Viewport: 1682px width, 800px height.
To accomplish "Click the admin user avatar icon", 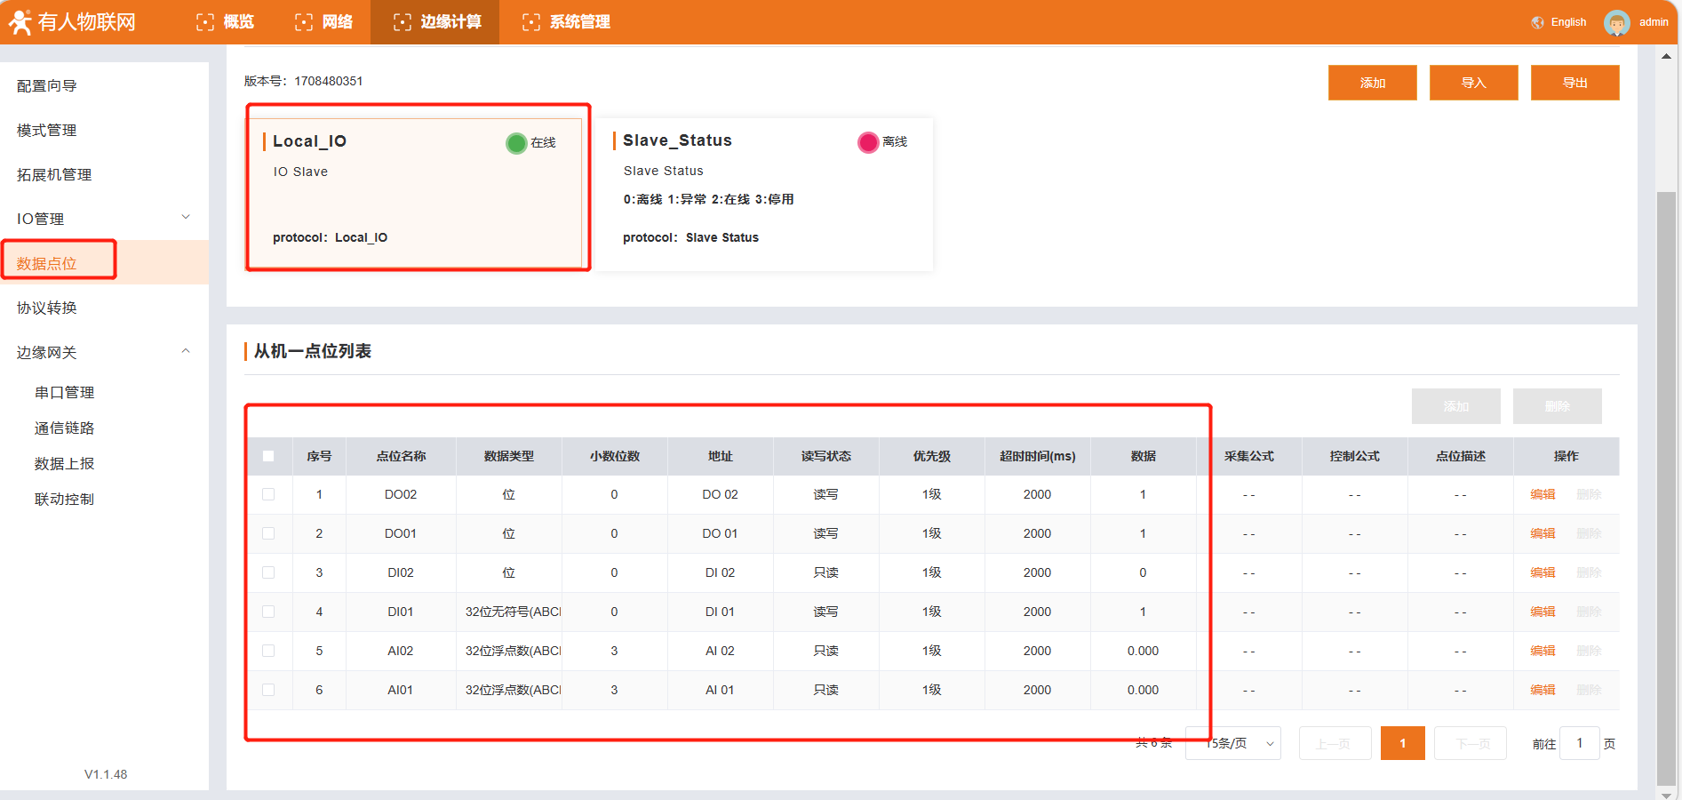I will tap(1616, 22).
